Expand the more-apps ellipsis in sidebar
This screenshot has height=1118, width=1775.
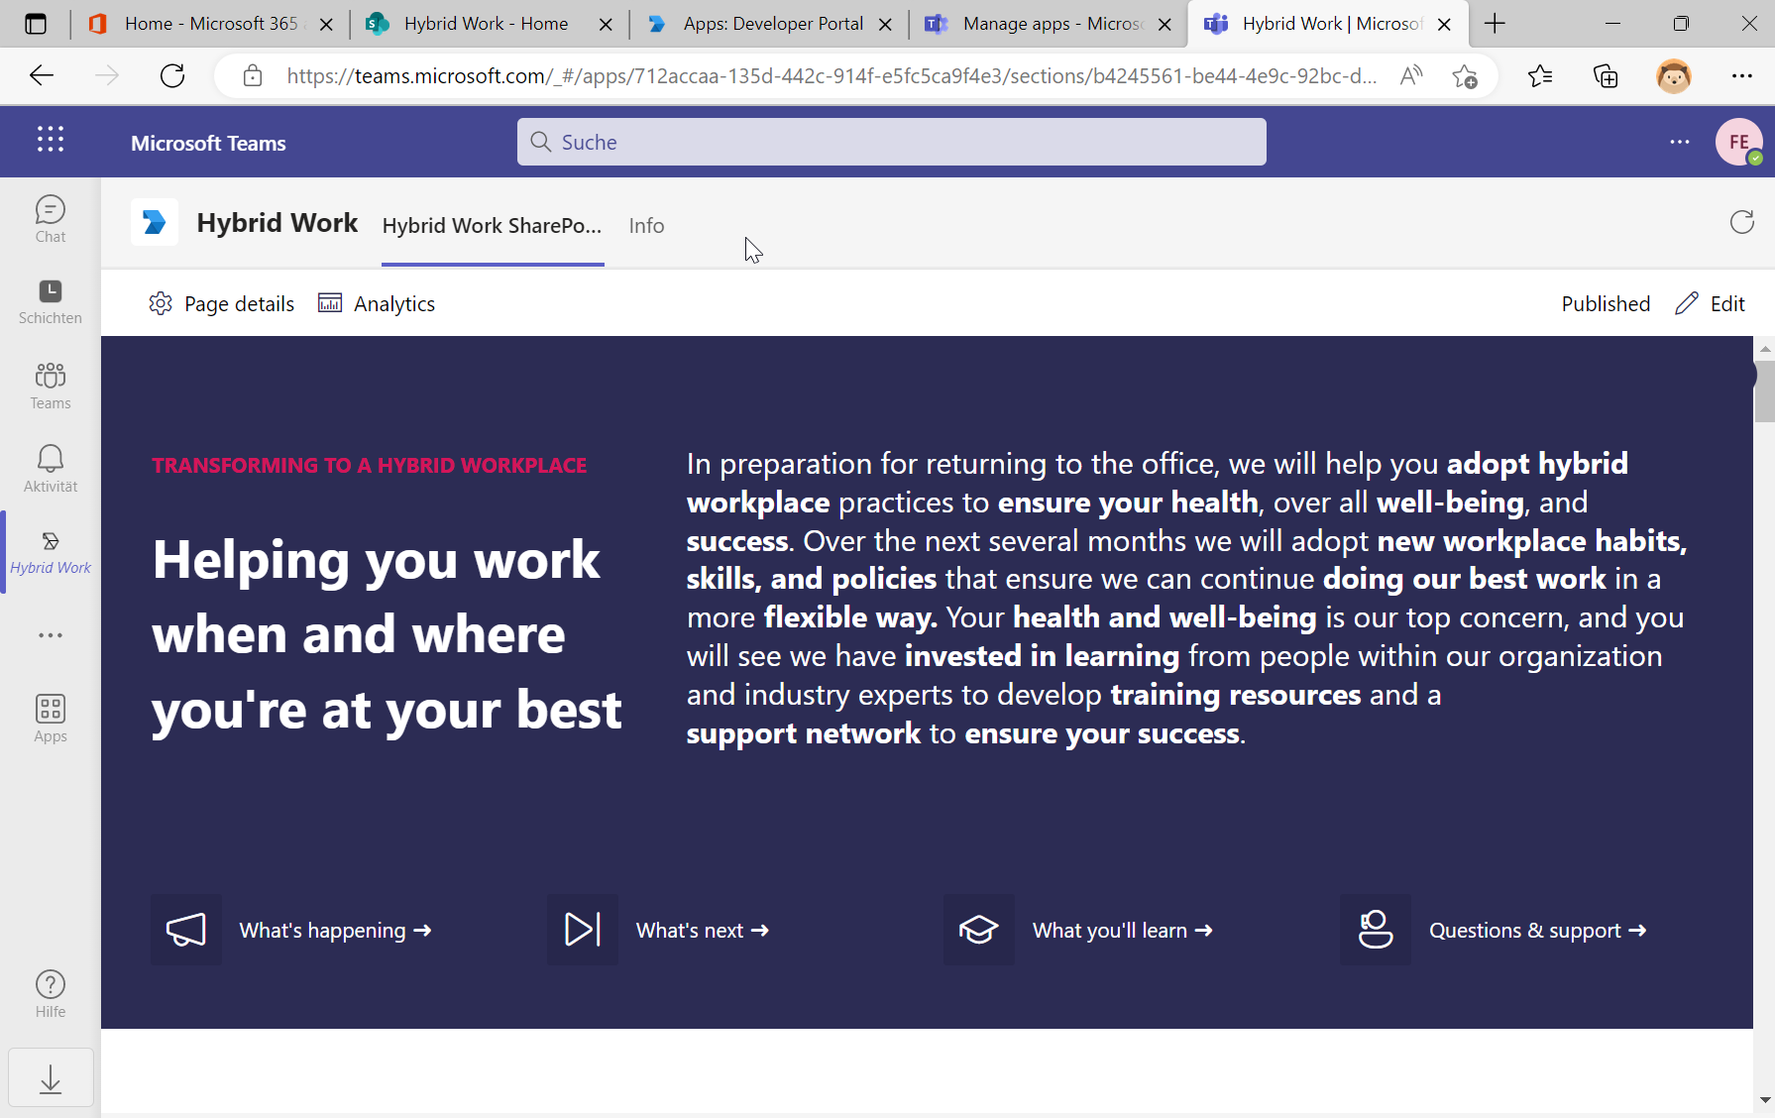point(50,635)
